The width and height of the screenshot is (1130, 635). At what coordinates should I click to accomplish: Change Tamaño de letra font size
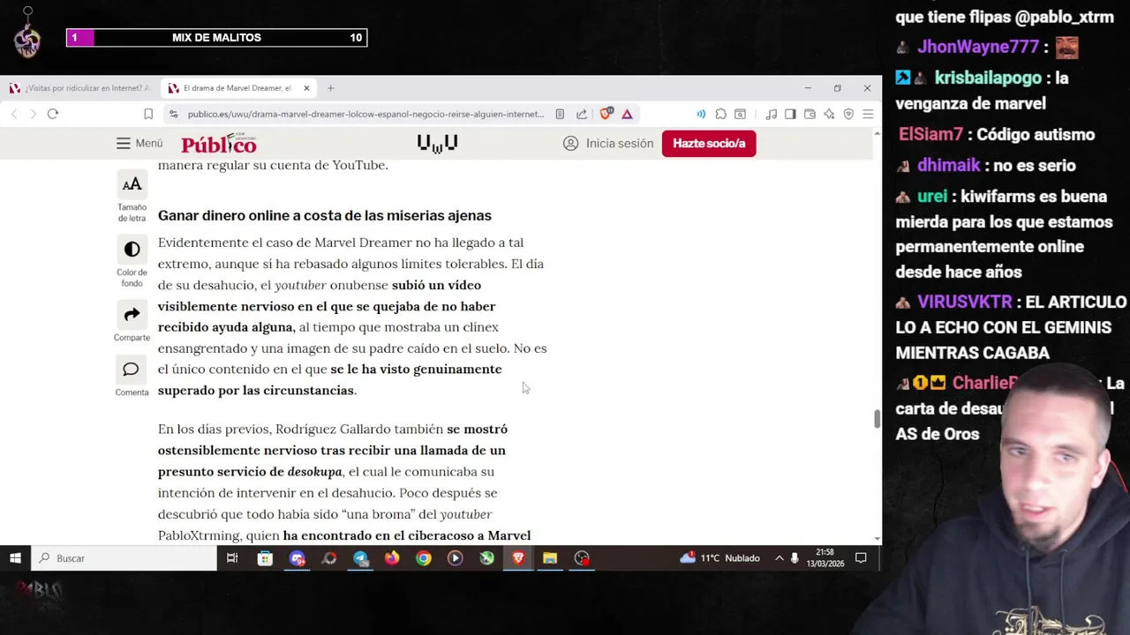click(x=132, y=197)
